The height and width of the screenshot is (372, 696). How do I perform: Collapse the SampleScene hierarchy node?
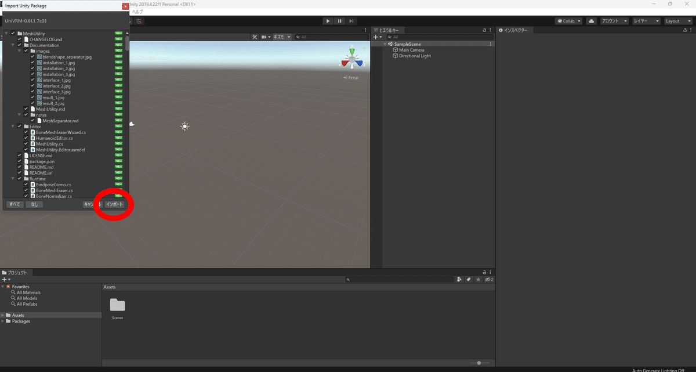pyautogui.click(x=385, y=44)
